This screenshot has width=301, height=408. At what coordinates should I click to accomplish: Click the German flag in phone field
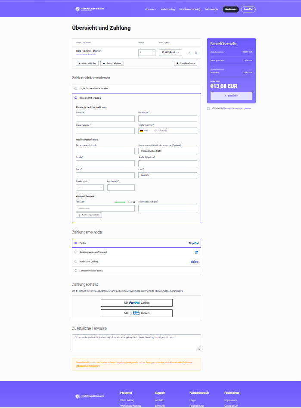[142, 131]
